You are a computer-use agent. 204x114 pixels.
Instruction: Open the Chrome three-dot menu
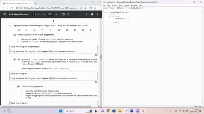click(x=99, y=8)
